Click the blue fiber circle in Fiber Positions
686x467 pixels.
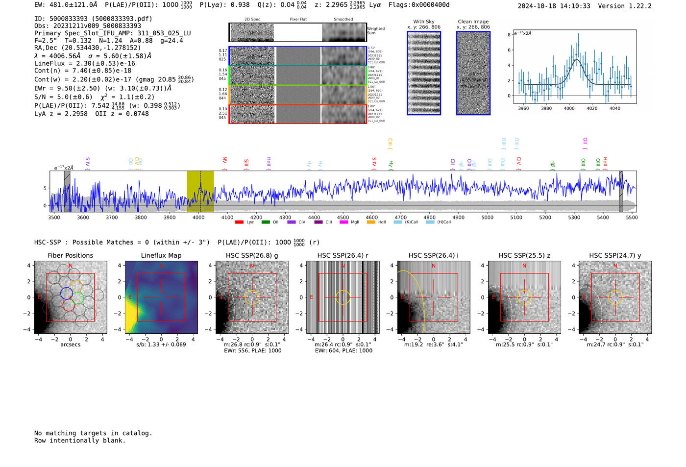pyautogui.click(x=67, y=294)
